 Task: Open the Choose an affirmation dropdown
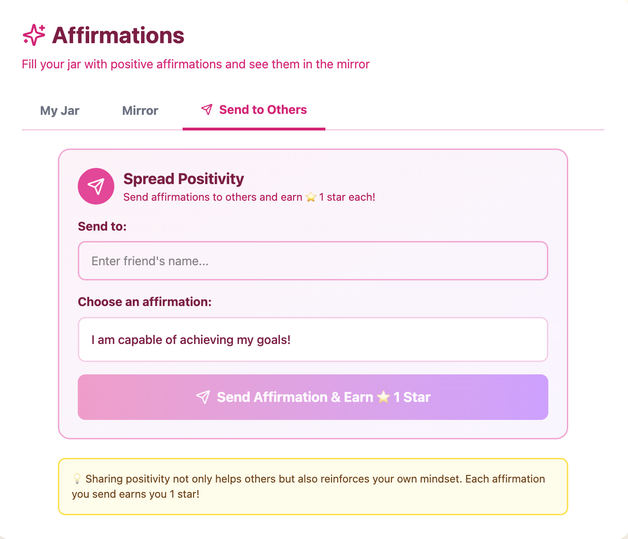[313, 340]
